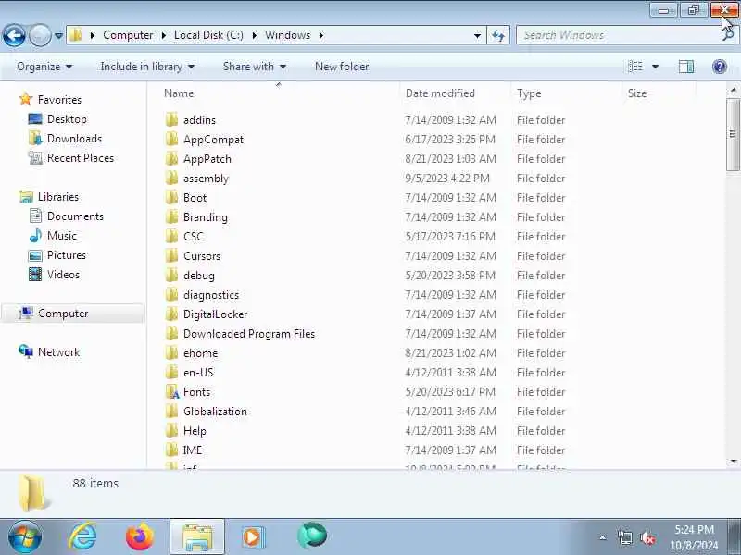The image size is (741, 555).
Task: Click the Downloaded Program Files name
Action: (249, 334)
